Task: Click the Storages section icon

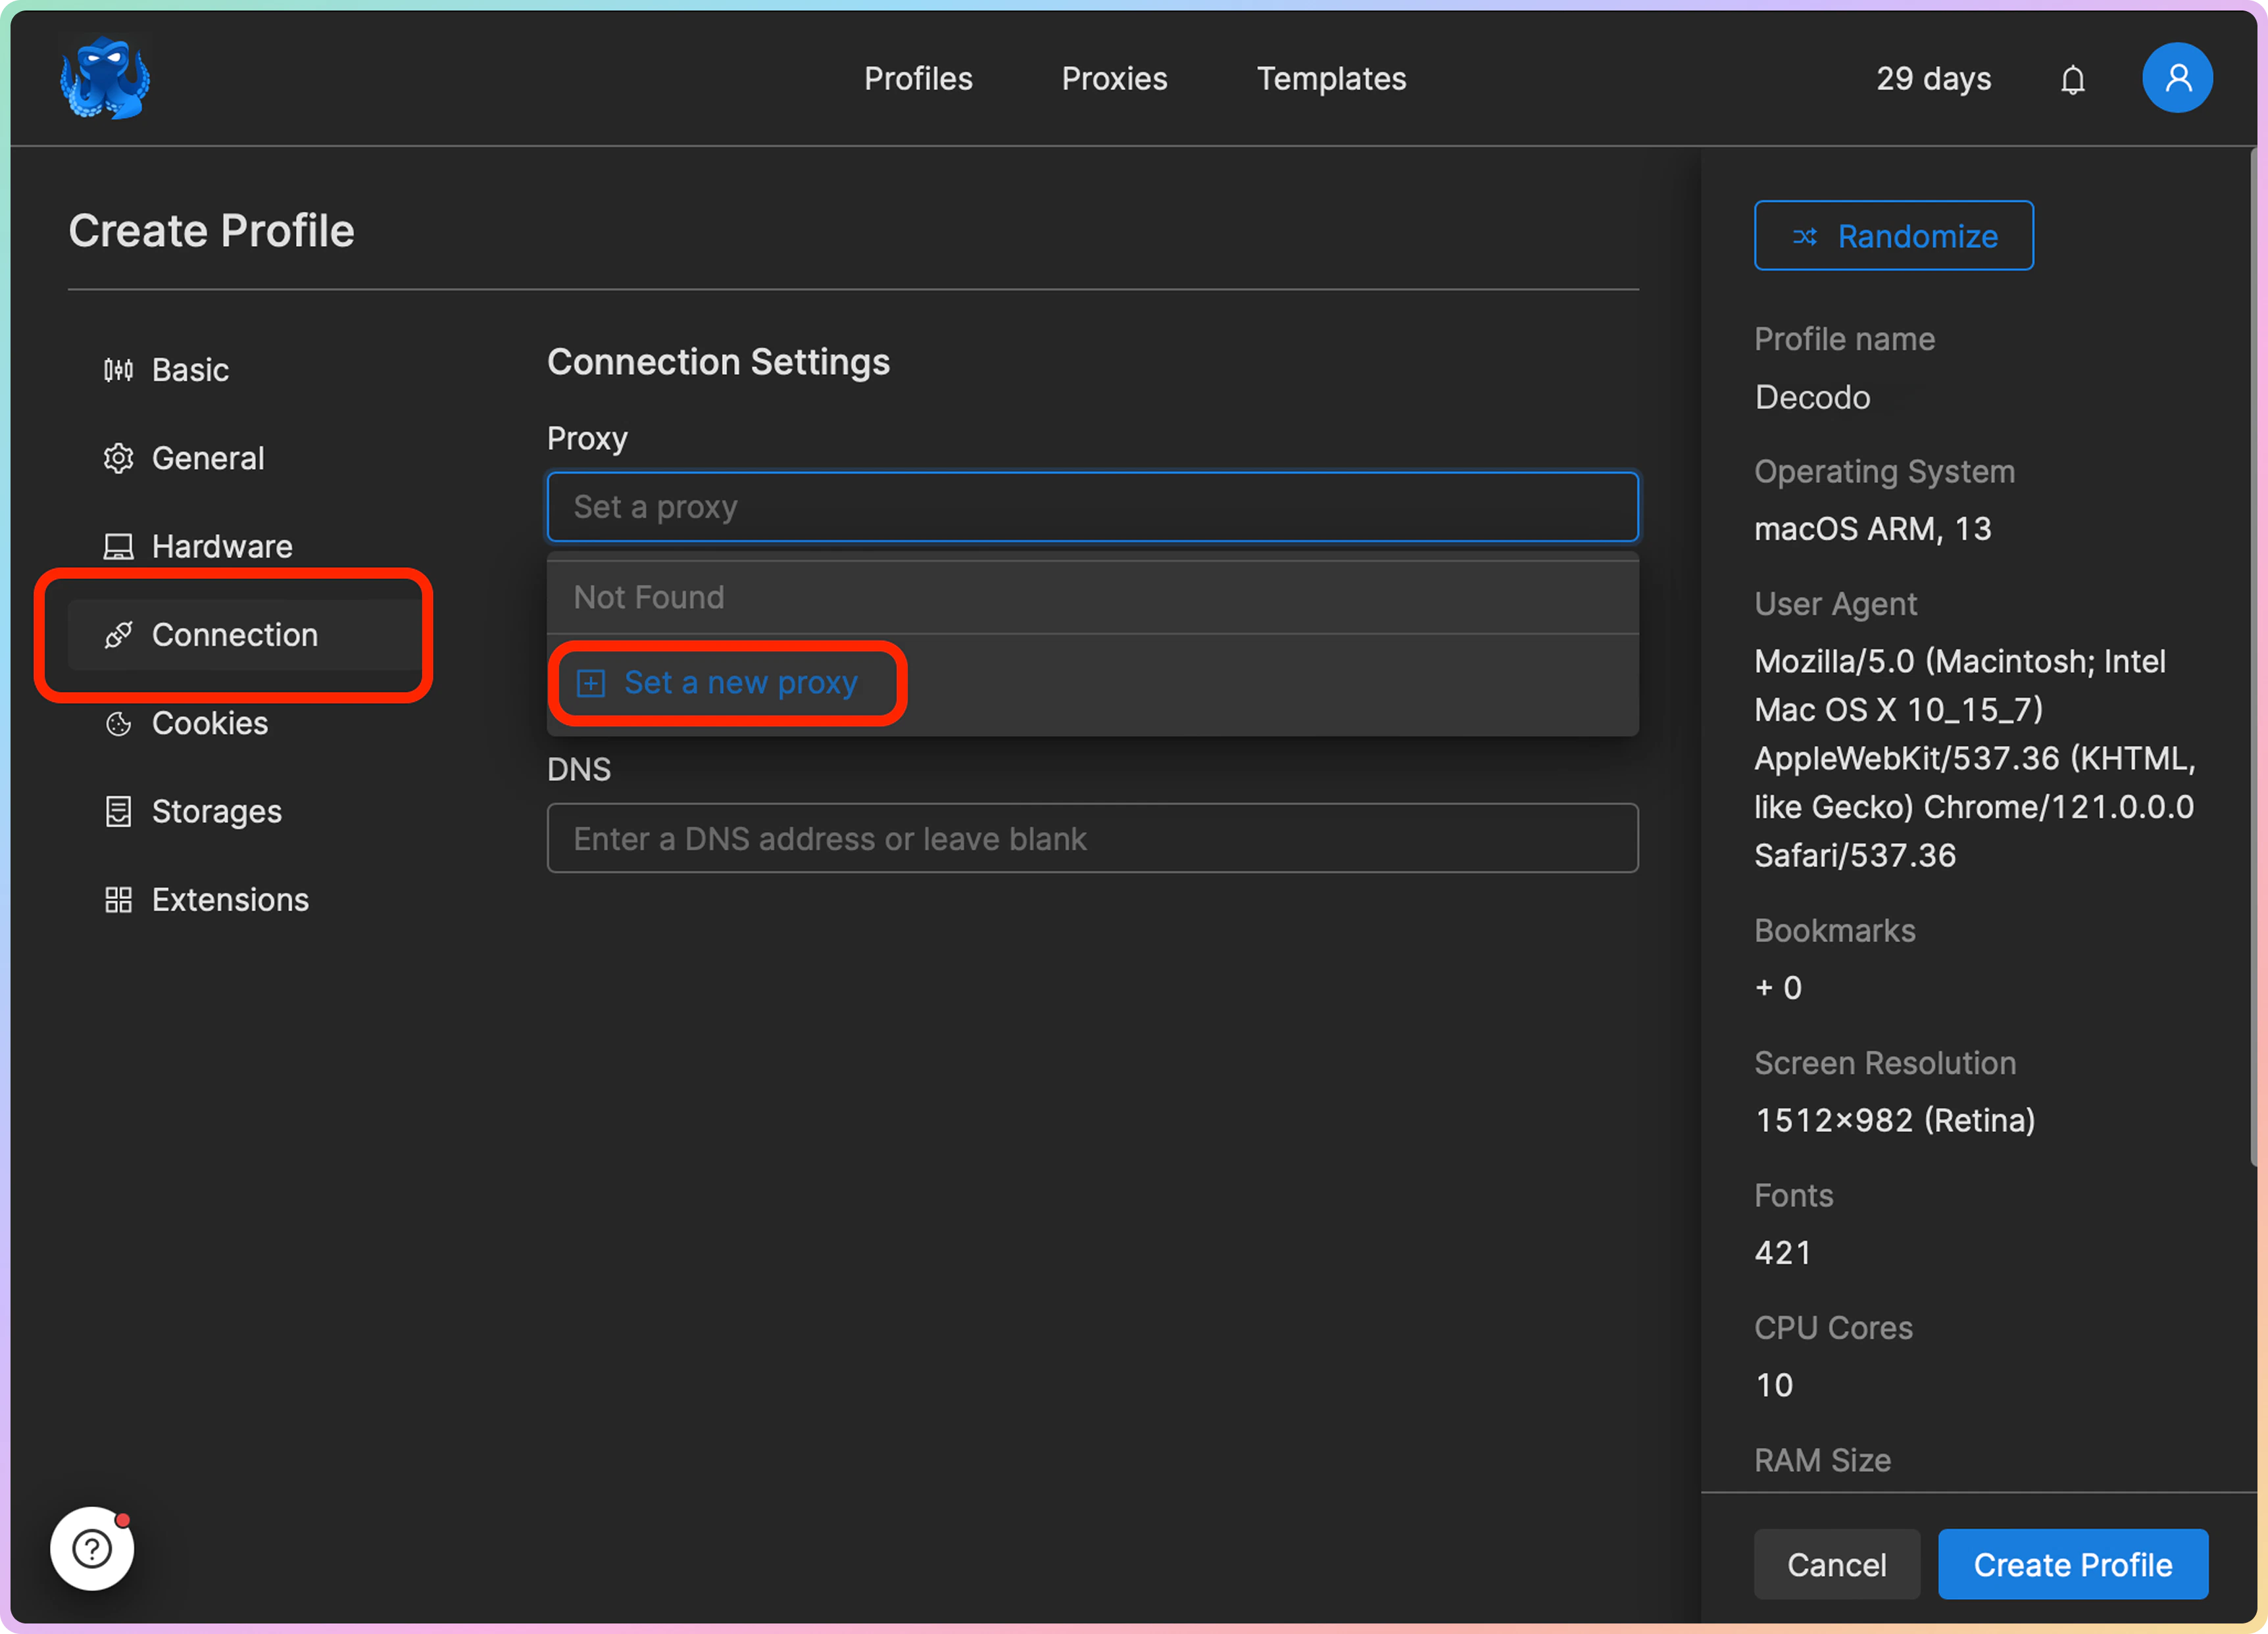Action: pyautogui.click(x=118, y=811)
